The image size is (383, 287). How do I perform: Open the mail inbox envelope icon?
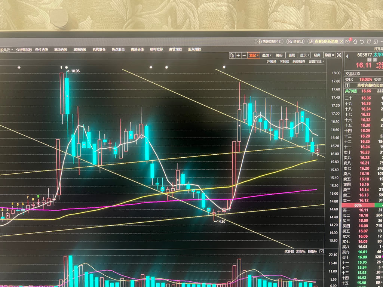coord(347,42)
